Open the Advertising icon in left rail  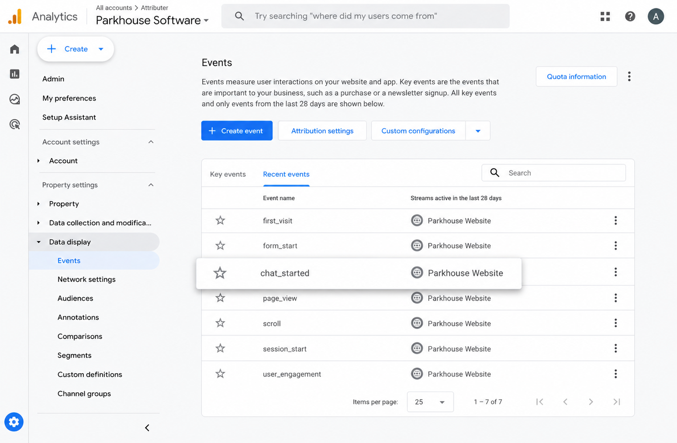coord(14,124)
